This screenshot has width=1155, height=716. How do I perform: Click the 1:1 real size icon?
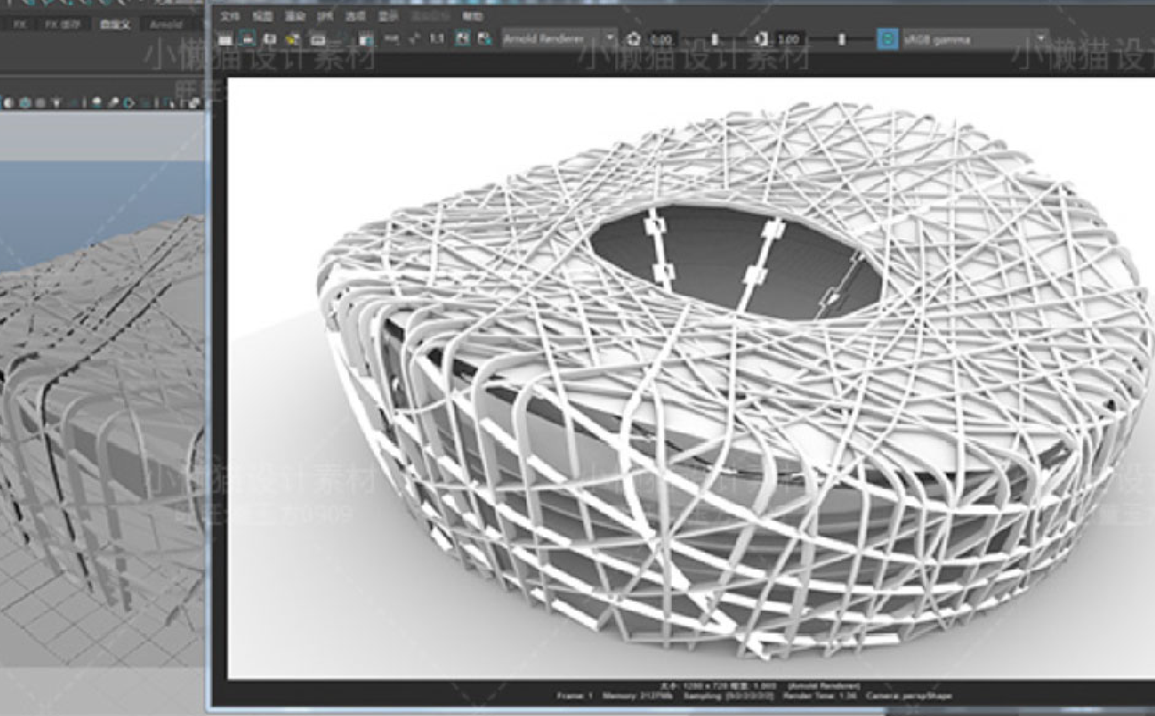(436, 39)
